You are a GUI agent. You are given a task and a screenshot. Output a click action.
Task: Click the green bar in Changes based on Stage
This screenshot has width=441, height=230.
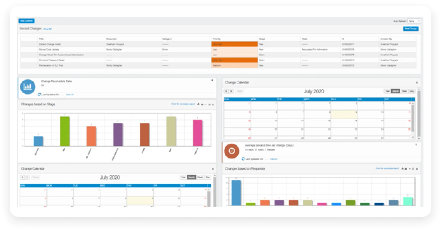(x=65, y=131)
